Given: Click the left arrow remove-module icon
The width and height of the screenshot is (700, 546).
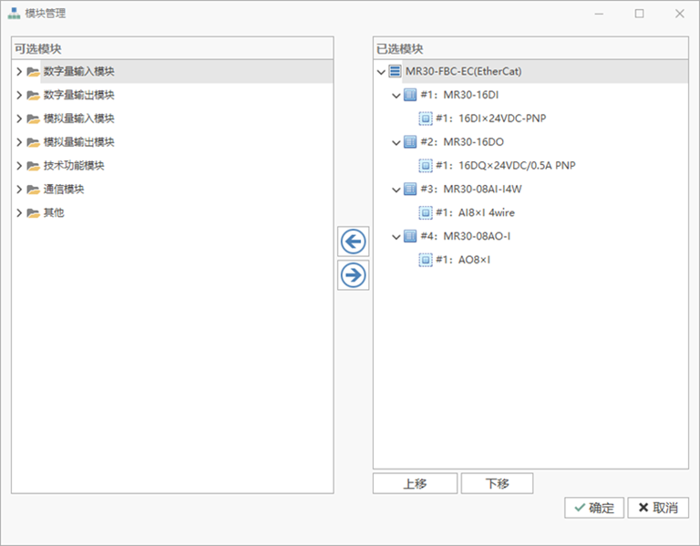Looking at the screenshot, I should [353, 242].
